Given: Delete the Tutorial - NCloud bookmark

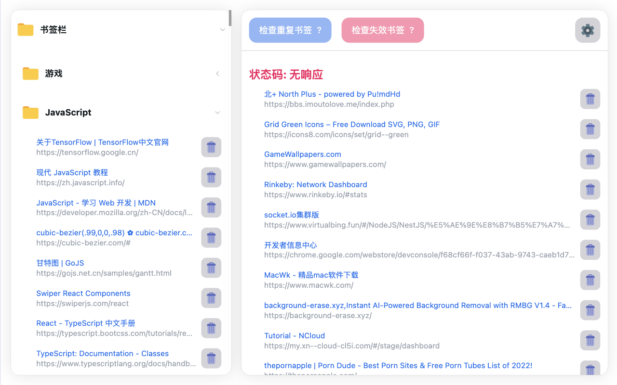Looking at the screenshot, I should [x=590, y=340].
